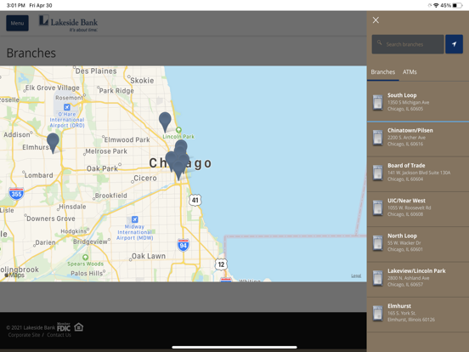Viewport: 469px width, 352px height.
Task: Click the Board of Trade building icon
Action: click(x=378, y=173)
